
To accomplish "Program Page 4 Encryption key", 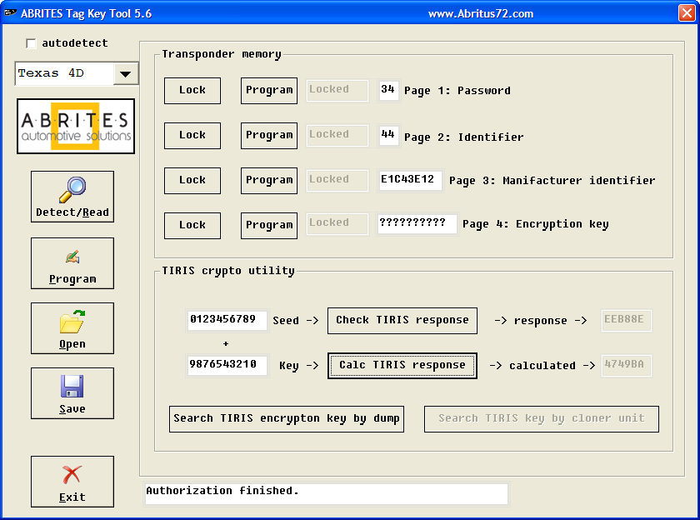I will (269, 225).
